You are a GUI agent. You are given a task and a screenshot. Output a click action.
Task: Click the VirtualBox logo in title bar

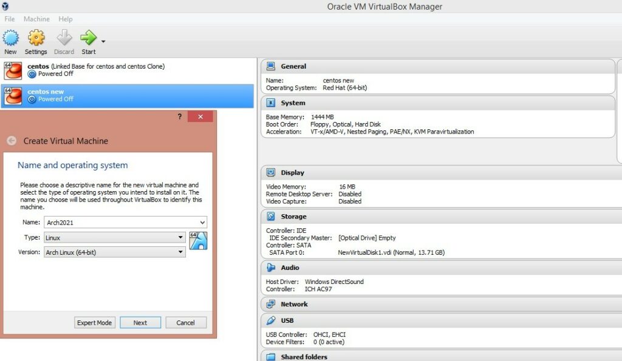[x=5, y=6]
